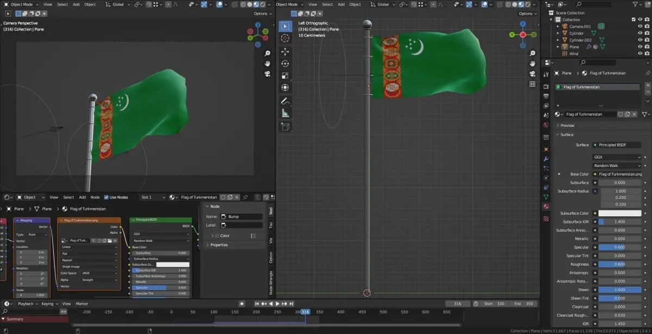This screenshot has width=652, height=334.
Task: Add material slot plus button
Action: [647, 86]
